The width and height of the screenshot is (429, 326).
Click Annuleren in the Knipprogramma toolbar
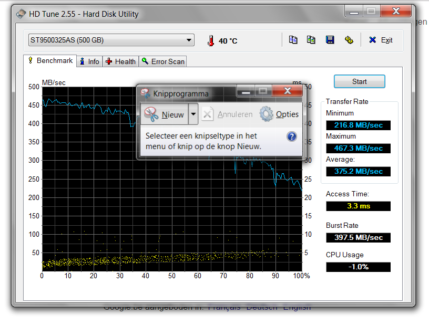click(x=227, y=114)
